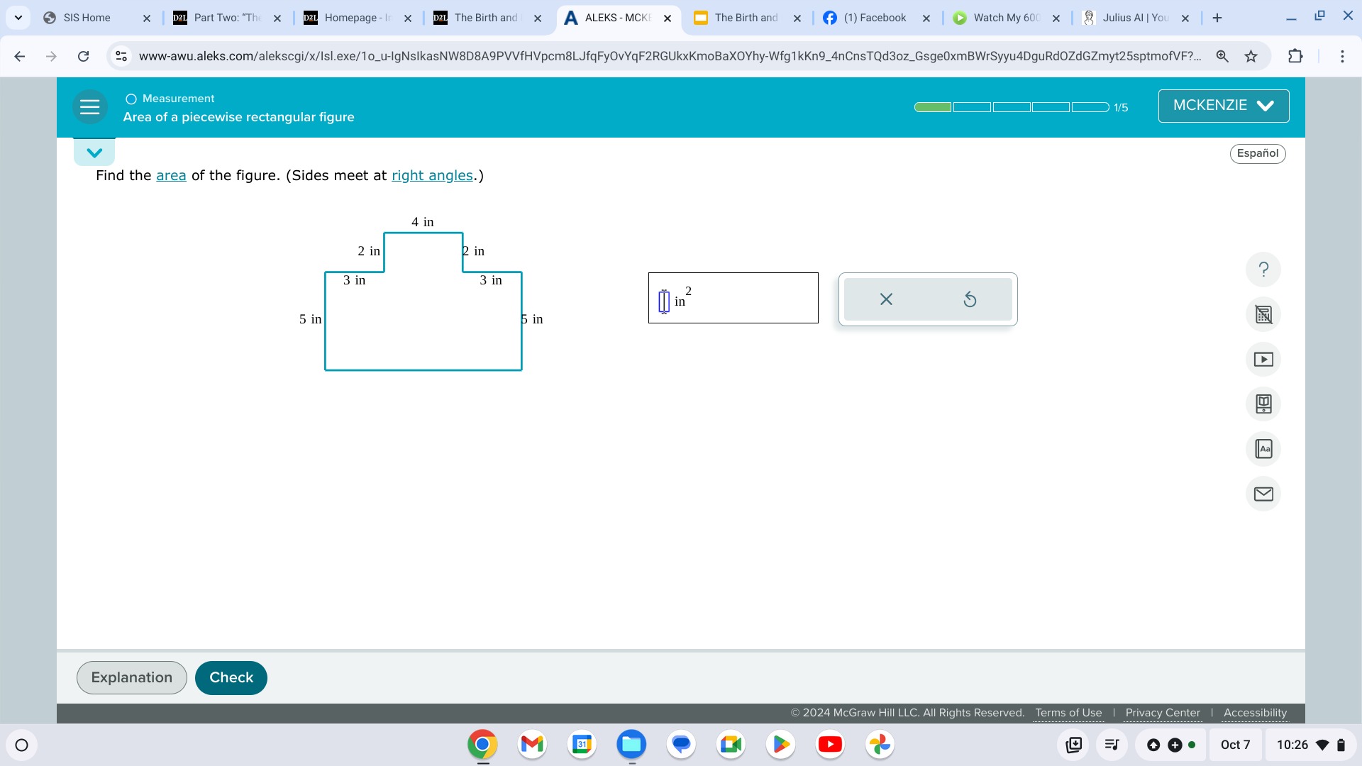
Task: Open Files app from the shelf
Action: (631, 745)
